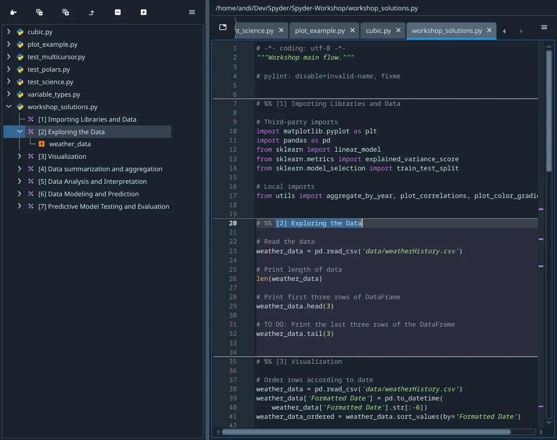Expand the '[5] Data Analysis and Interpretation' section
The image size is (557, 440).
tap(19, 181)
